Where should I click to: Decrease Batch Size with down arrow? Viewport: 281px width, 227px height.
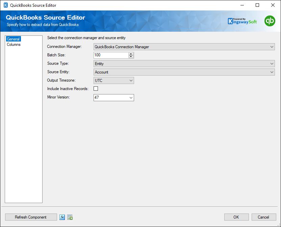pos(131,57)
